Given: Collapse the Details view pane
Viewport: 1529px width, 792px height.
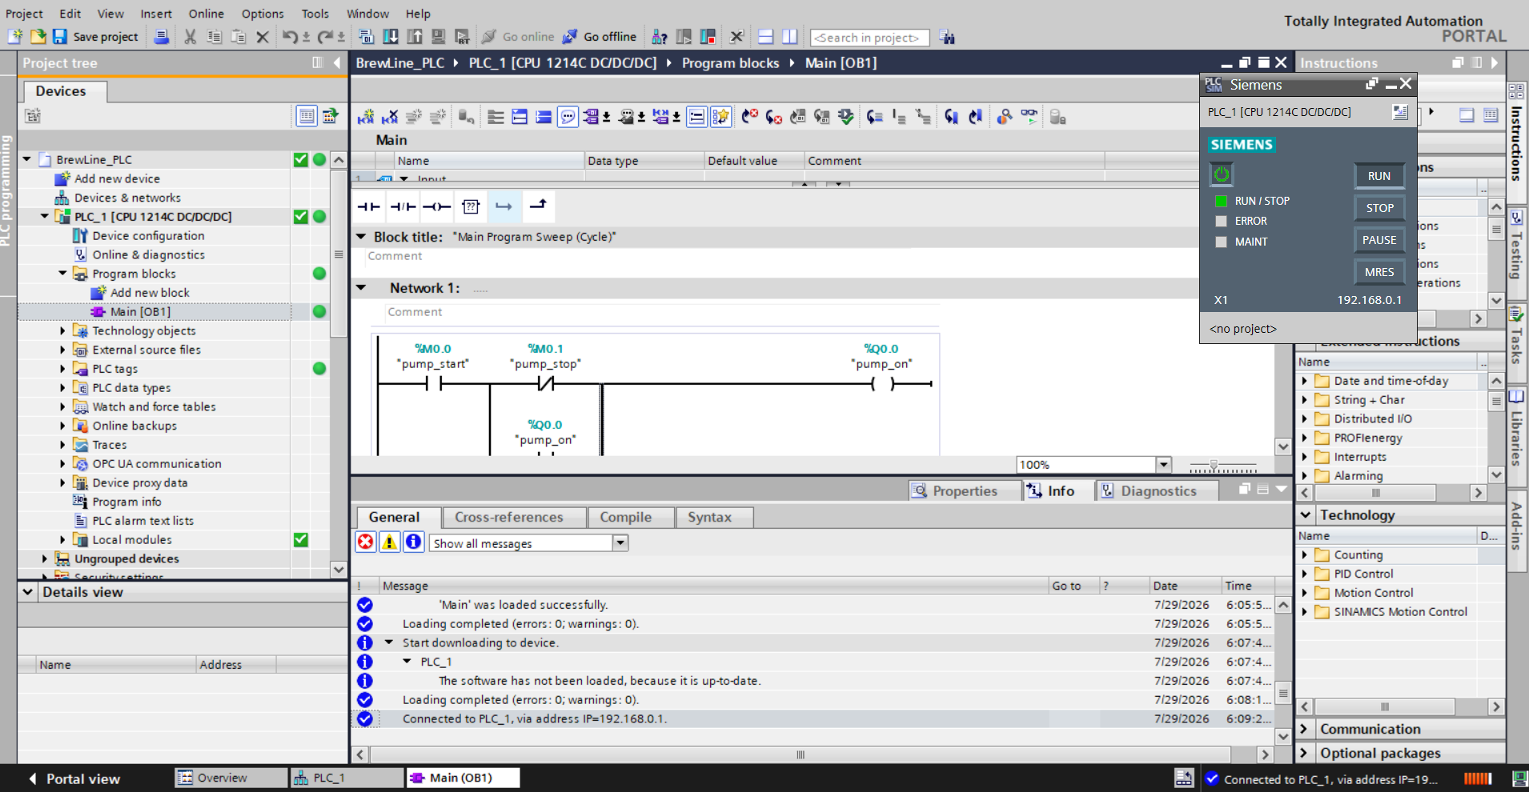Looking at the screenshot, I should pos(28,592).
